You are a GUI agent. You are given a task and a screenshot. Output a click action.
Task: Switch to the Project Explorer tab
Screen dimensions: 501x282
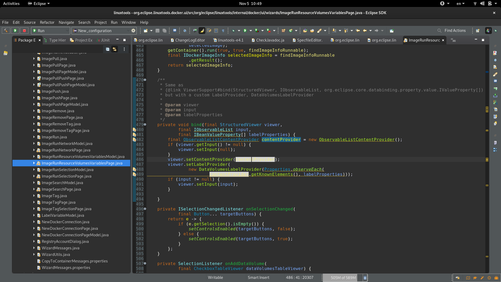click(x=81, y=40)
